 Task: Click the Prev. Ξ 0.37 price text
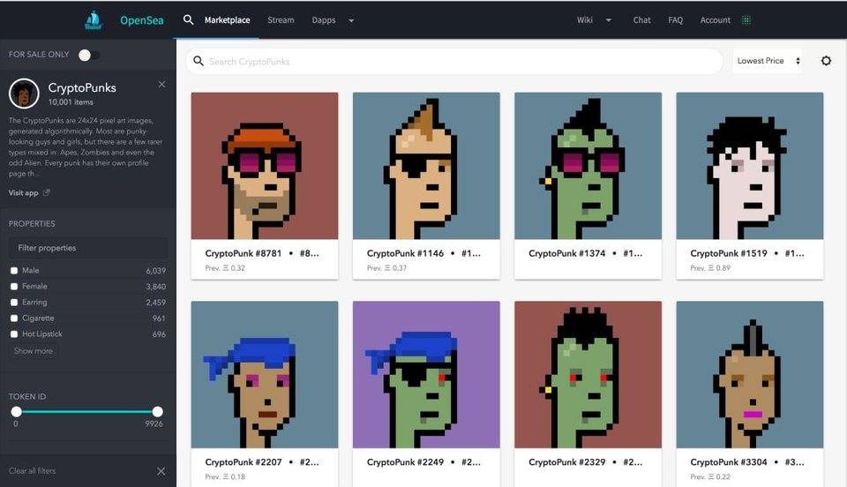click(386, 268)
